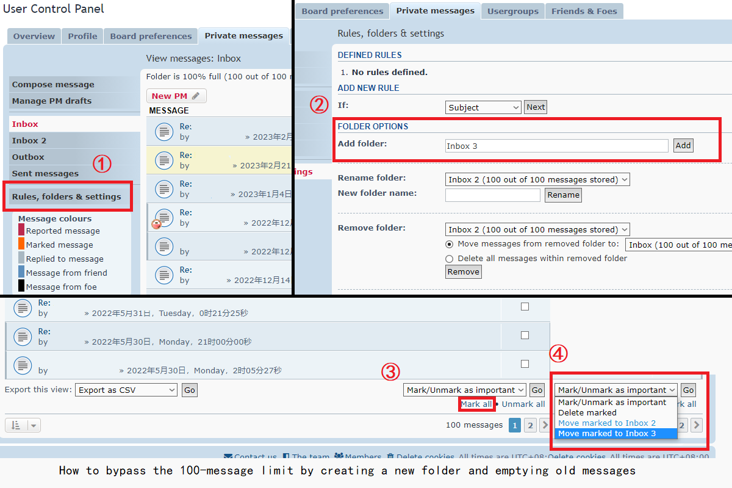Click the Remove button

point(464,272)
